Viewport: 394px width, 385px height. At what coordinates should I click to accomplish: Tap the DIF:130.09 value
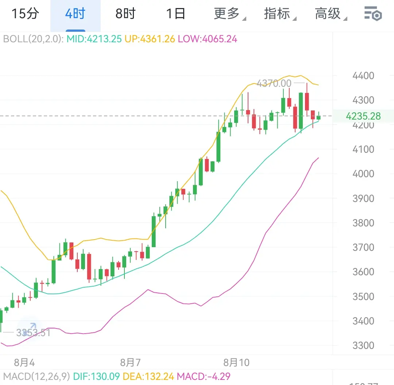96,377
